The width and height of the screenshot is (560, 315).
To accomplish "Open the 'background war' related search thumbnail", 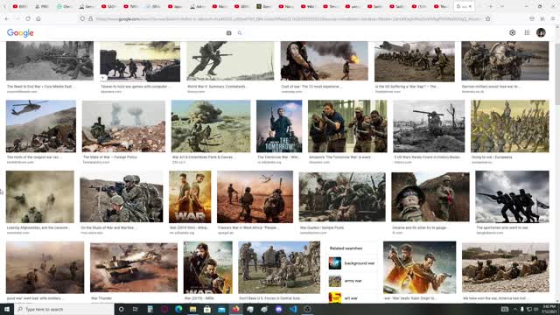I will pos(335,263).
